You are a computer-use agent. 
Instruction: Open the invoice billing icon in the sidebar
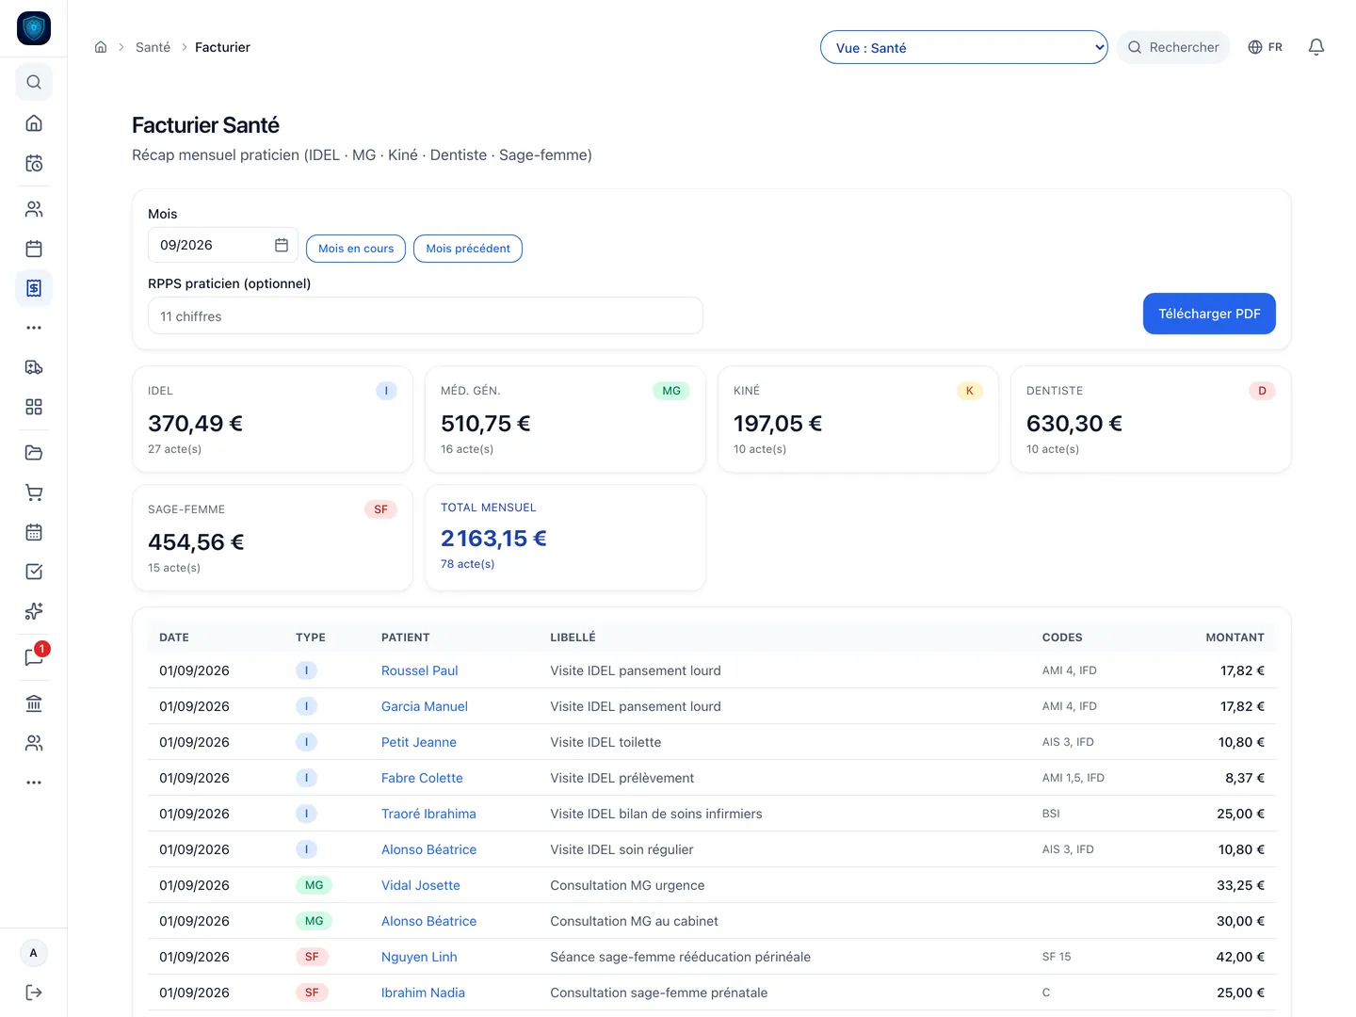click(34, 288)
